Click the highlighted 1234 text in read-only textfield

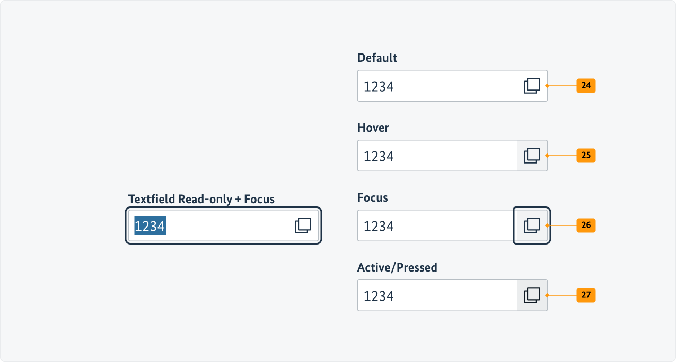[x=150, y=226]
